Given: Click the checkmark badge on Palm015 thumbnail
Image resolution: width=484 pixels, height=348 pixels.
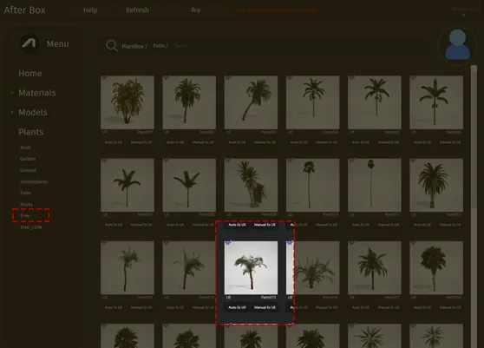Looking at the screenshot, I should click(228, 243).
